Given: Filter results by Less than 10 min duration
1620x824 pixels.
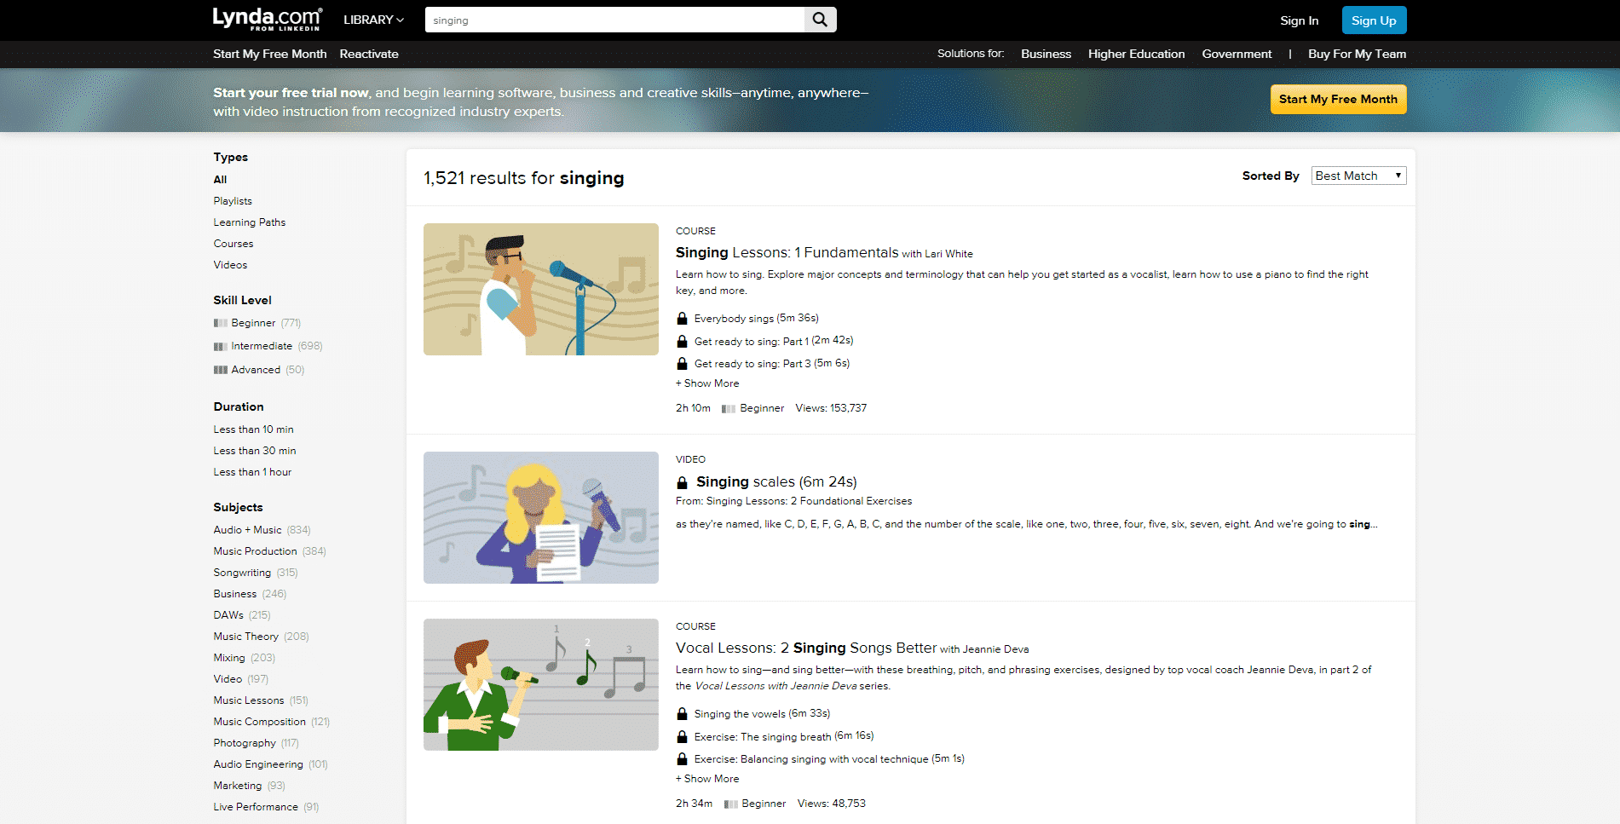Looking at the screenshot, I should point(253,429).
